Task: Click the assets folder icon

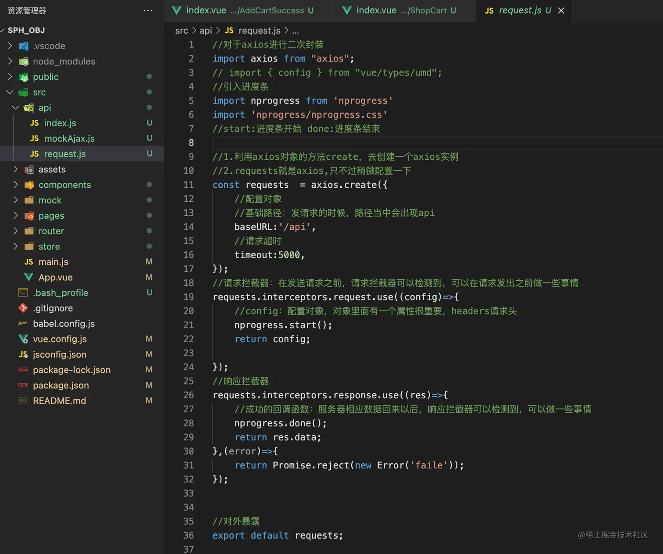Action: [x=29, y=169]
